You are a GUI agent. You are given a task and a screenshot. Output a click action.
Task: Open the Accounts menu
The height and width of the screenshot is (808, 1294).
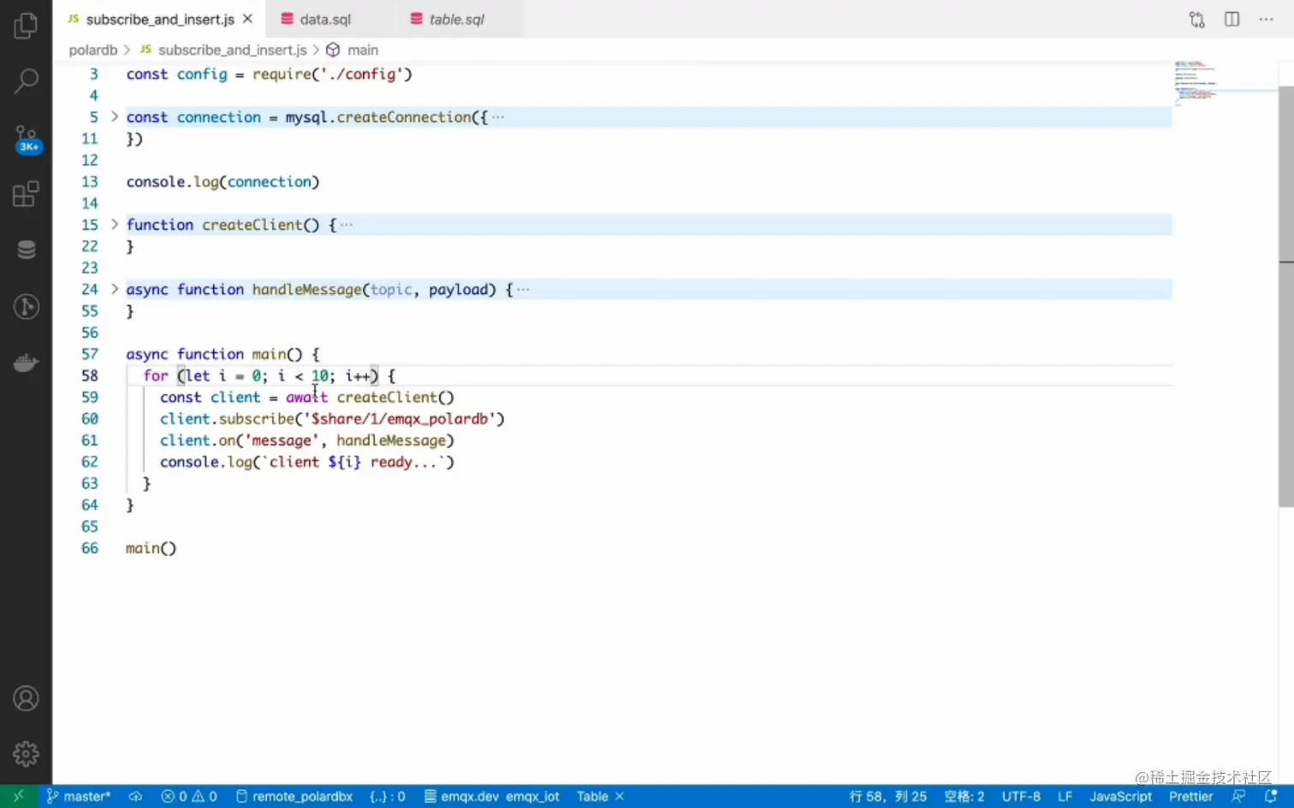point(26,699)
